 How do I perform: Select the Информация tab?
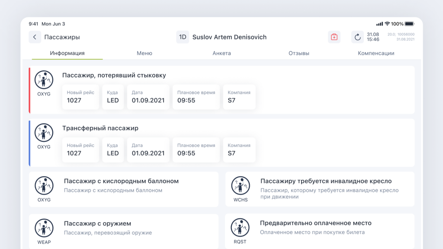coord(67,53)
